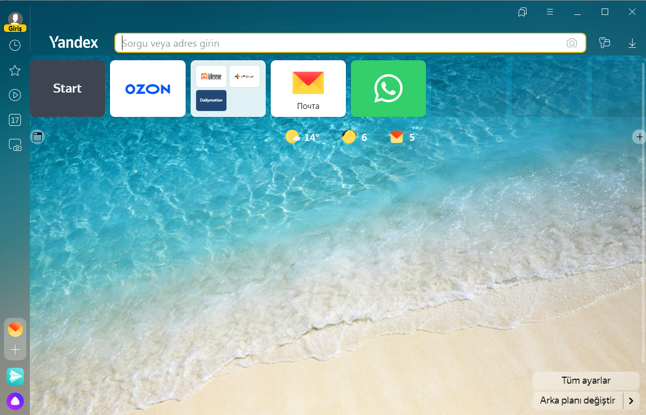Open the izlesene tile in folder
The image size is (646, 415).
(x=211, y=76)
